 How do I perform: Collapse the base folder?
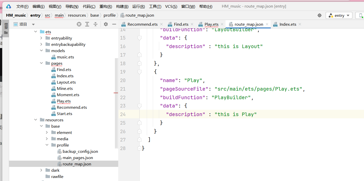[x=41, y=126]
